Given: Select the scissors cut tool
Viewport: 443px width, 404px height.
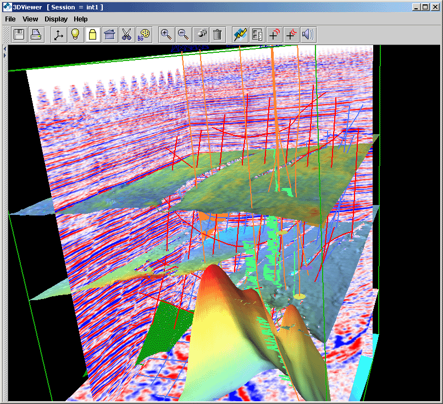Looking at the screenshot, I should coord(127,35).
